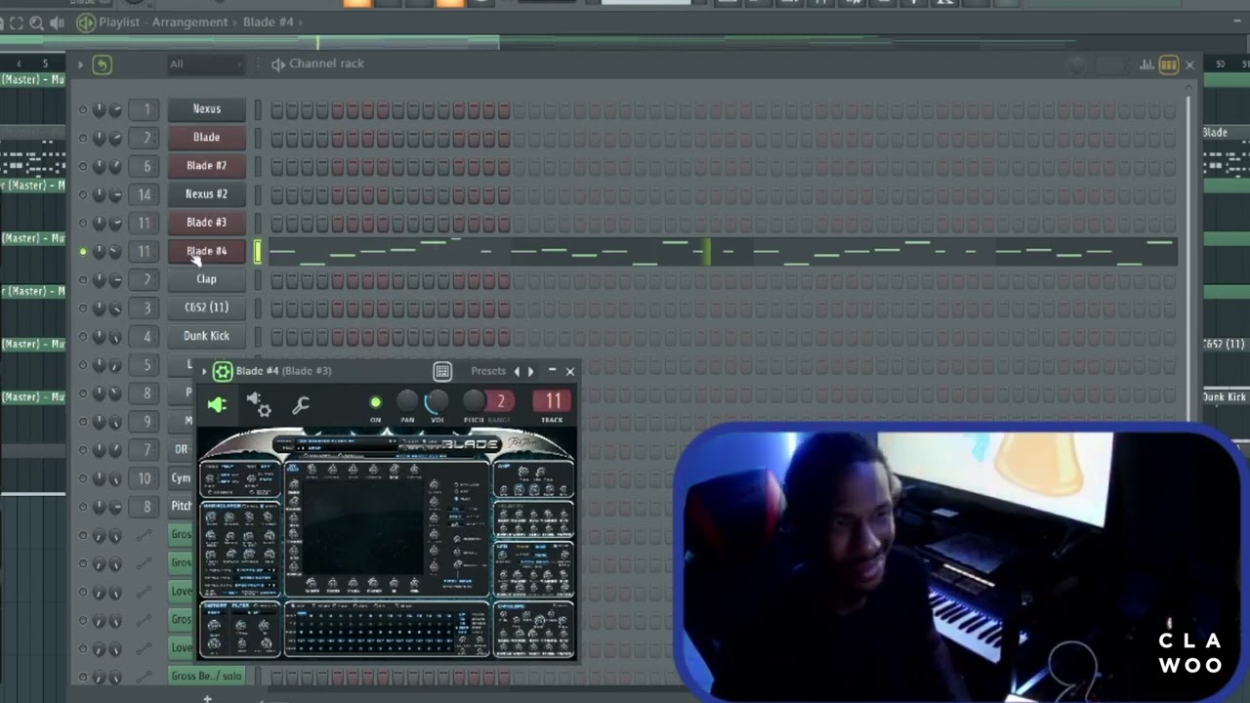This screenshot has width=1250, height=703.
Task: Open detailed settings plug-and-gear icon
Action: (x=259, y=404)
